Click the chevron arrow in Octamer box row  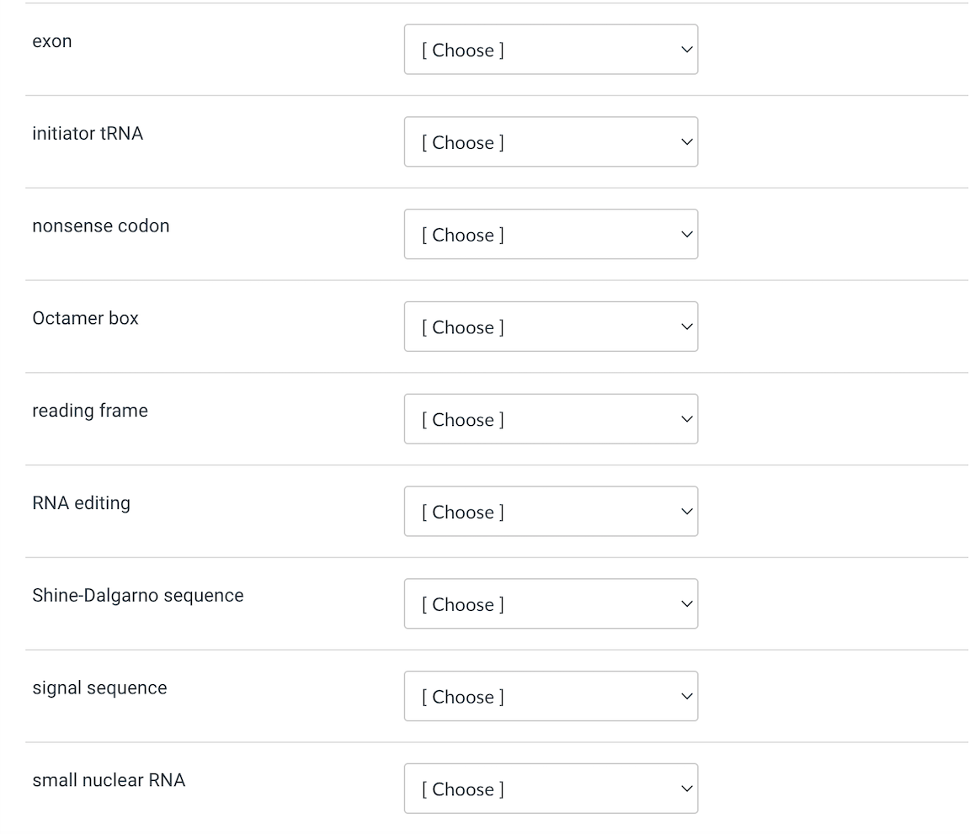click(x=686, y=327)
